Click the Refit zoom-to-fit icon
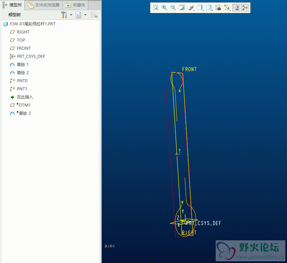The height and width of the screenshot is (263, 287). (x=156, y=8)
